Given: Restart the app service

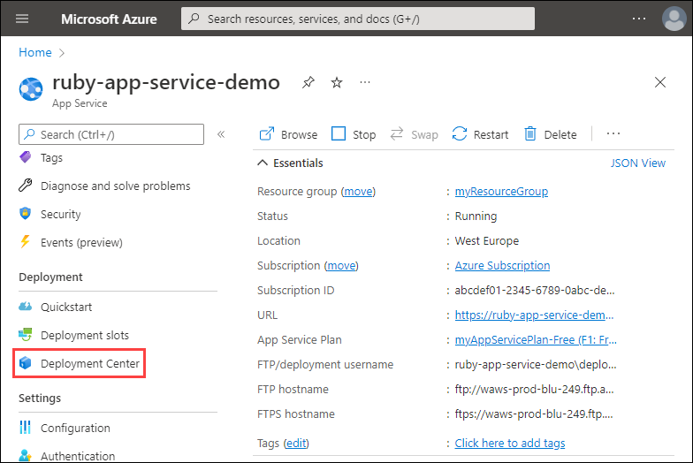Looking at the screenshot, I should coord(480,134).
